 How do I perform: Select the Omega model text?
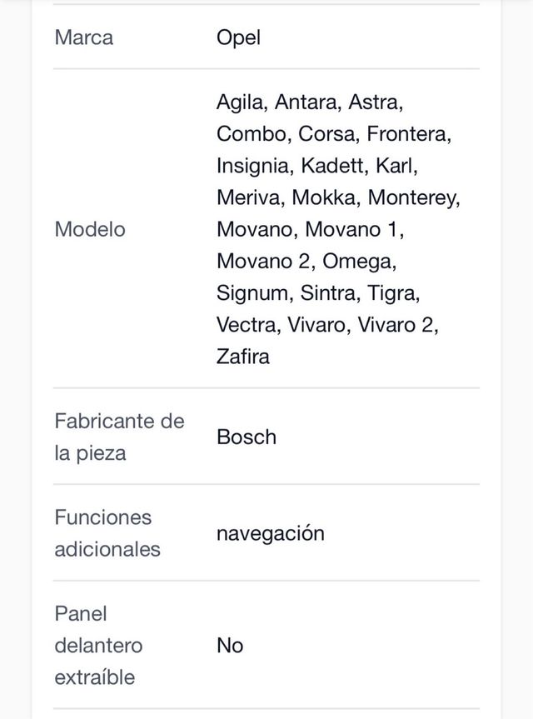point(358,261)
